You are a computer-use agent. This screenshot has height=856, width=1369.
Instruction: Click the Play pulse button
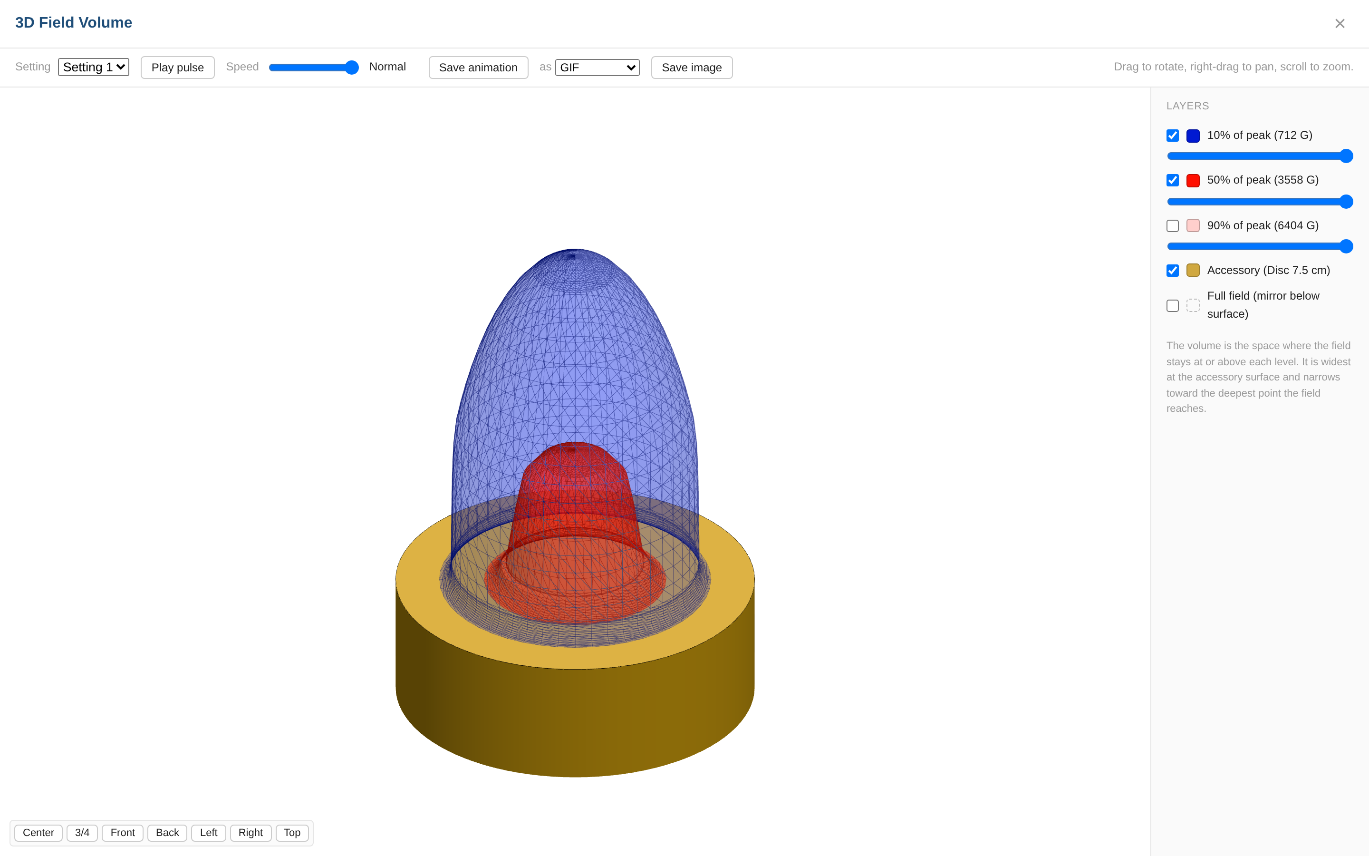[x=178, y=68]
